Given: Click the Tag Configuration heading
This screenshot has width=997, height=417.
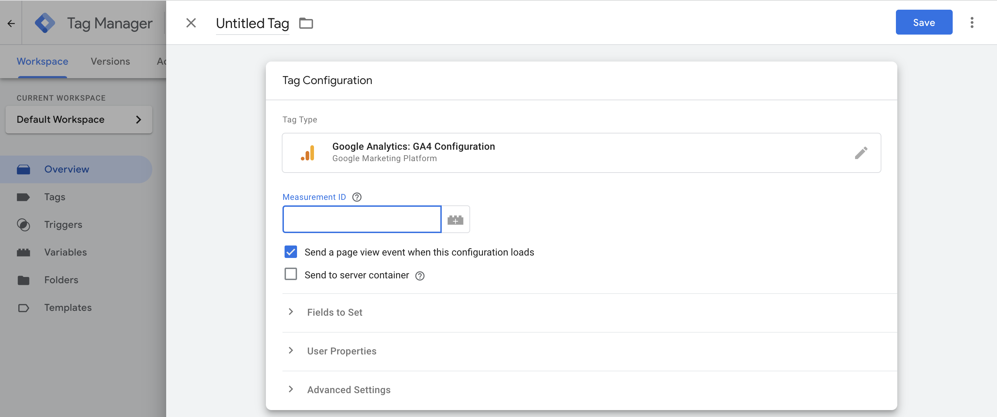Looking at the screenshot, I should [327, 80].
